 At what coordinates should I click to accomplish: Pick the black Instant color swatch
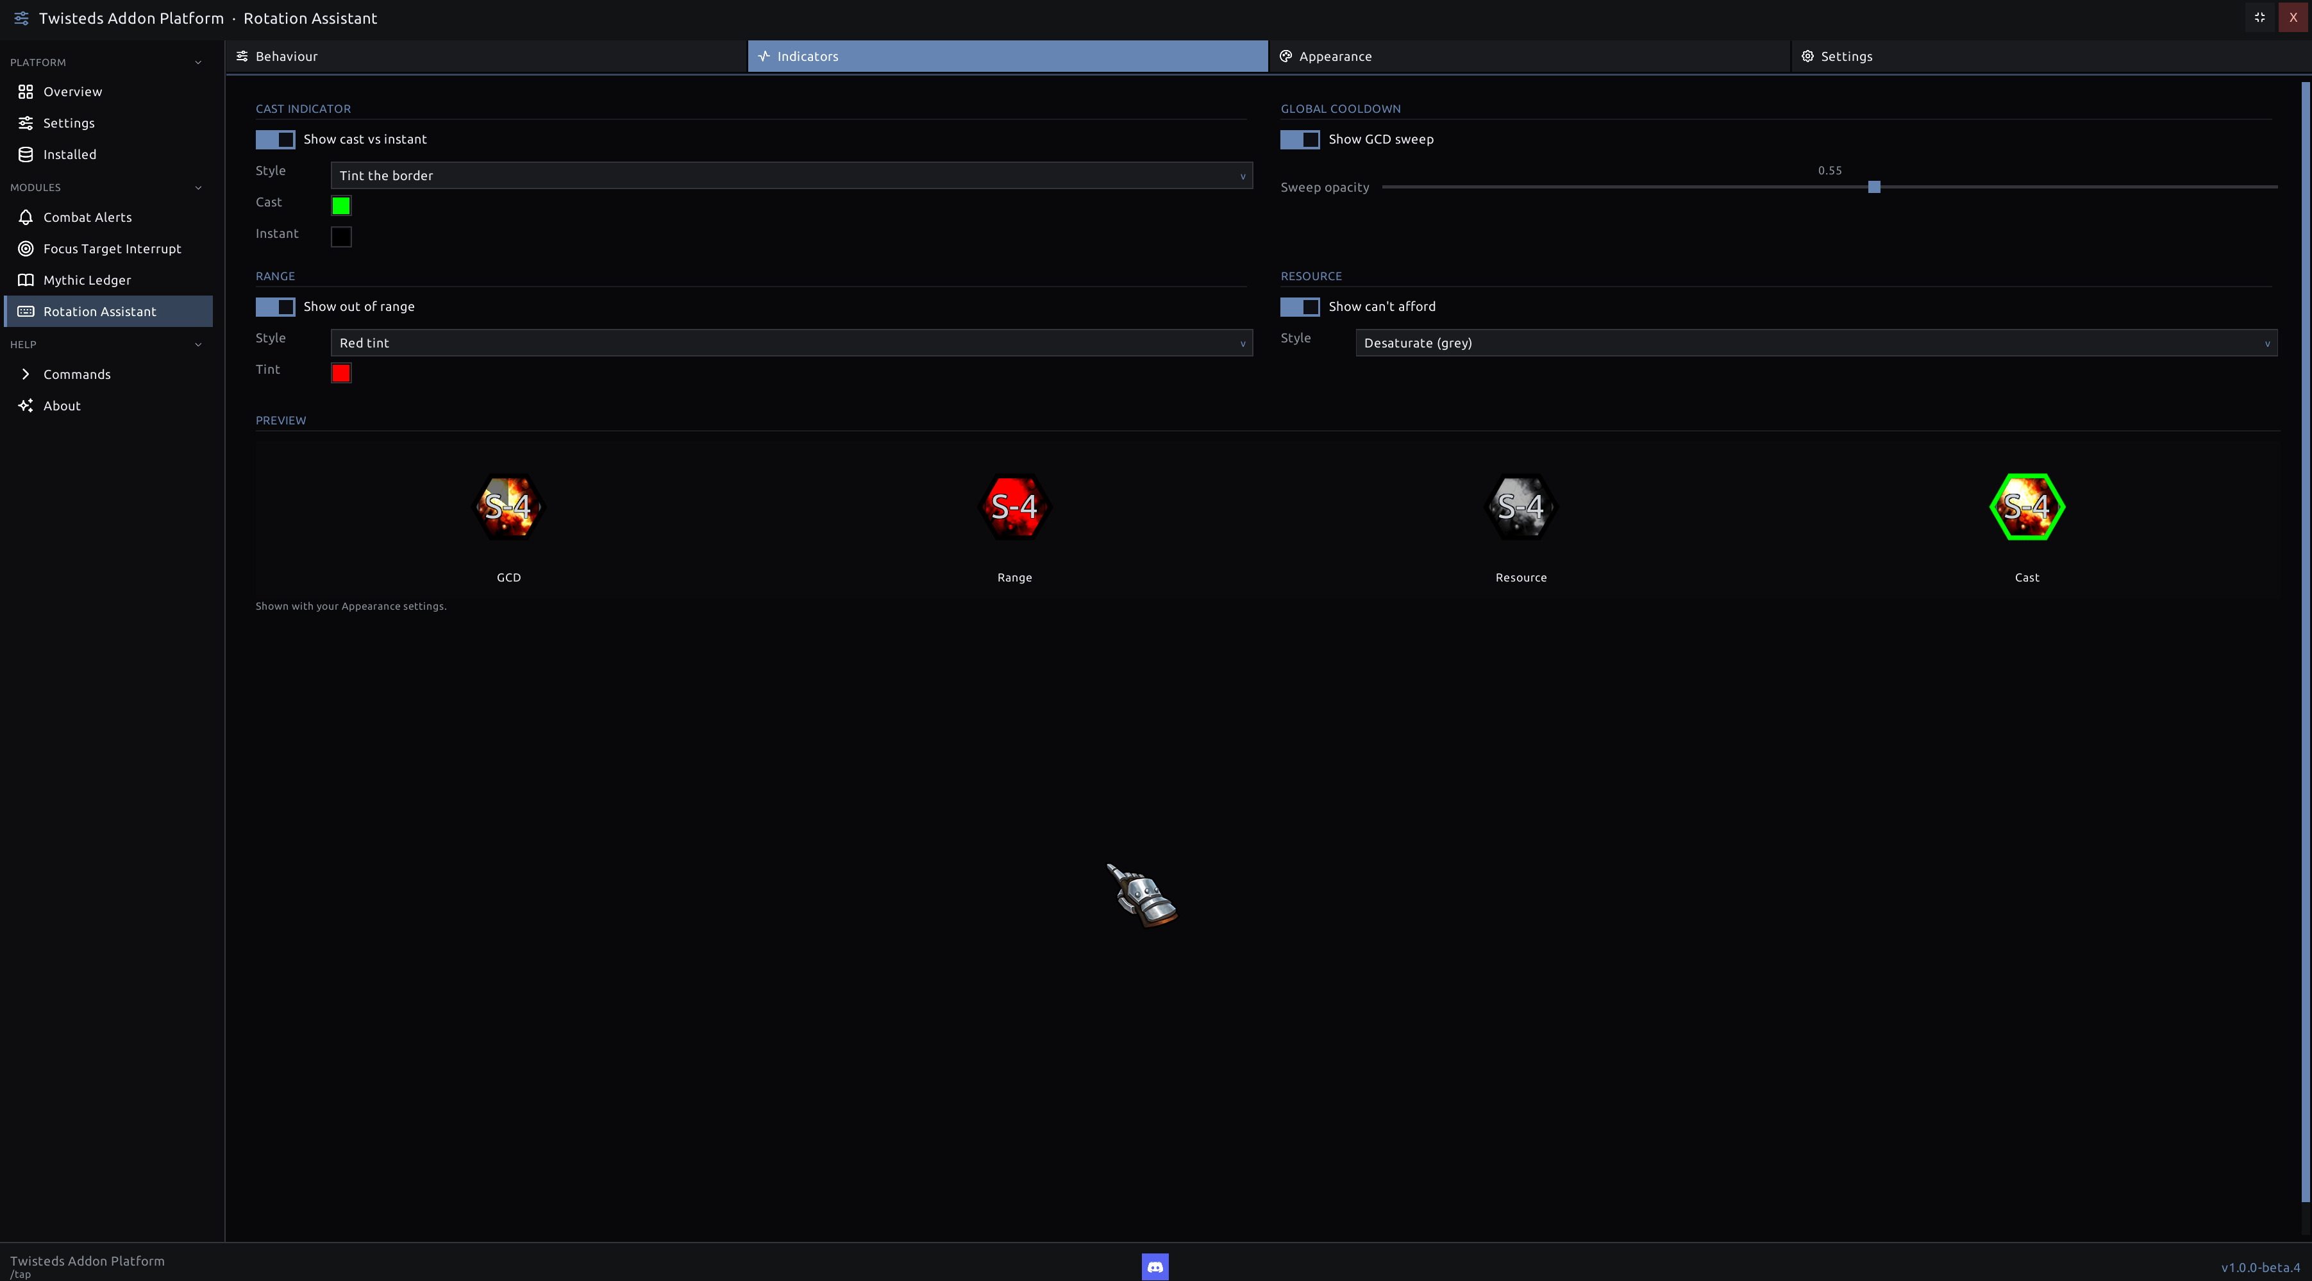[341, 237]
